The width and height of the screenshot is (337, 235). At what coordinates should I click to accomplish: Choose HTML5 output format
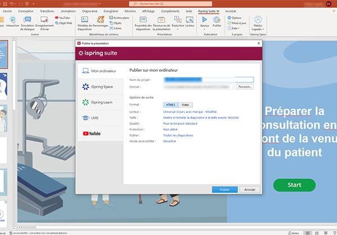click(x=171, y=105)
